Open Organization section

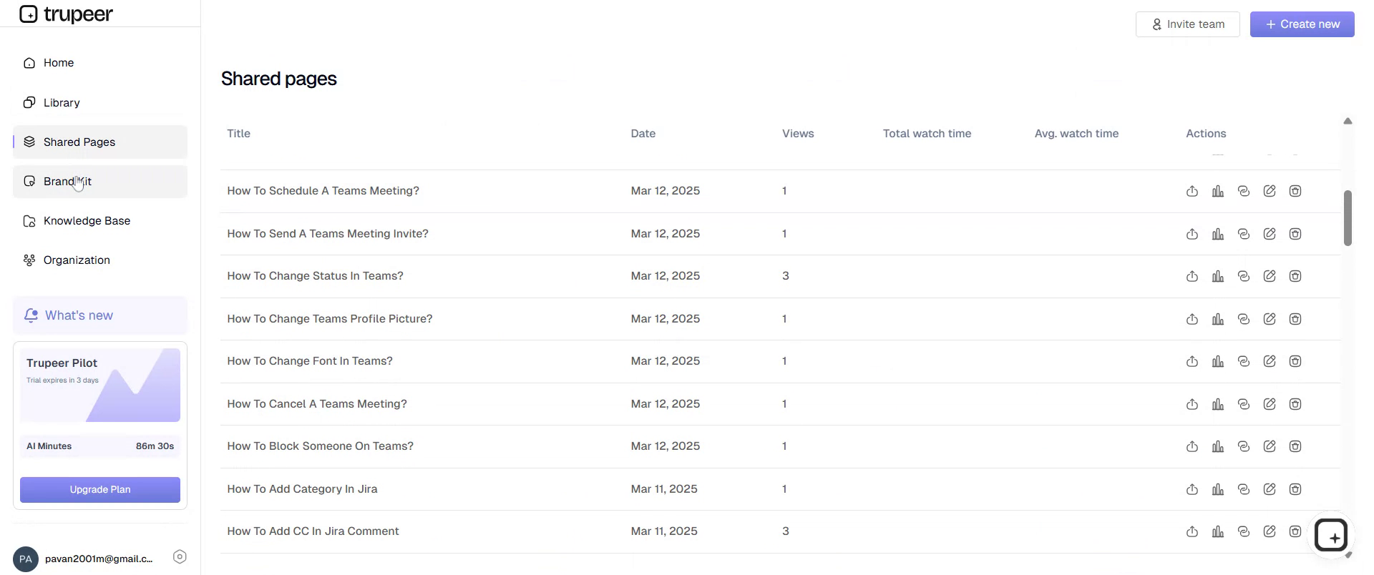[x=100, y=260]
